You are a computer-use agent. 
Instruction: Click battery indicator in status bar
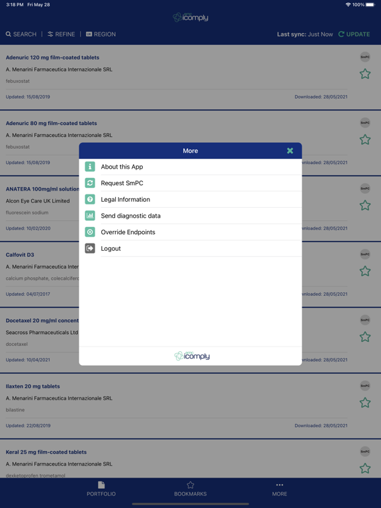[370, 5]
